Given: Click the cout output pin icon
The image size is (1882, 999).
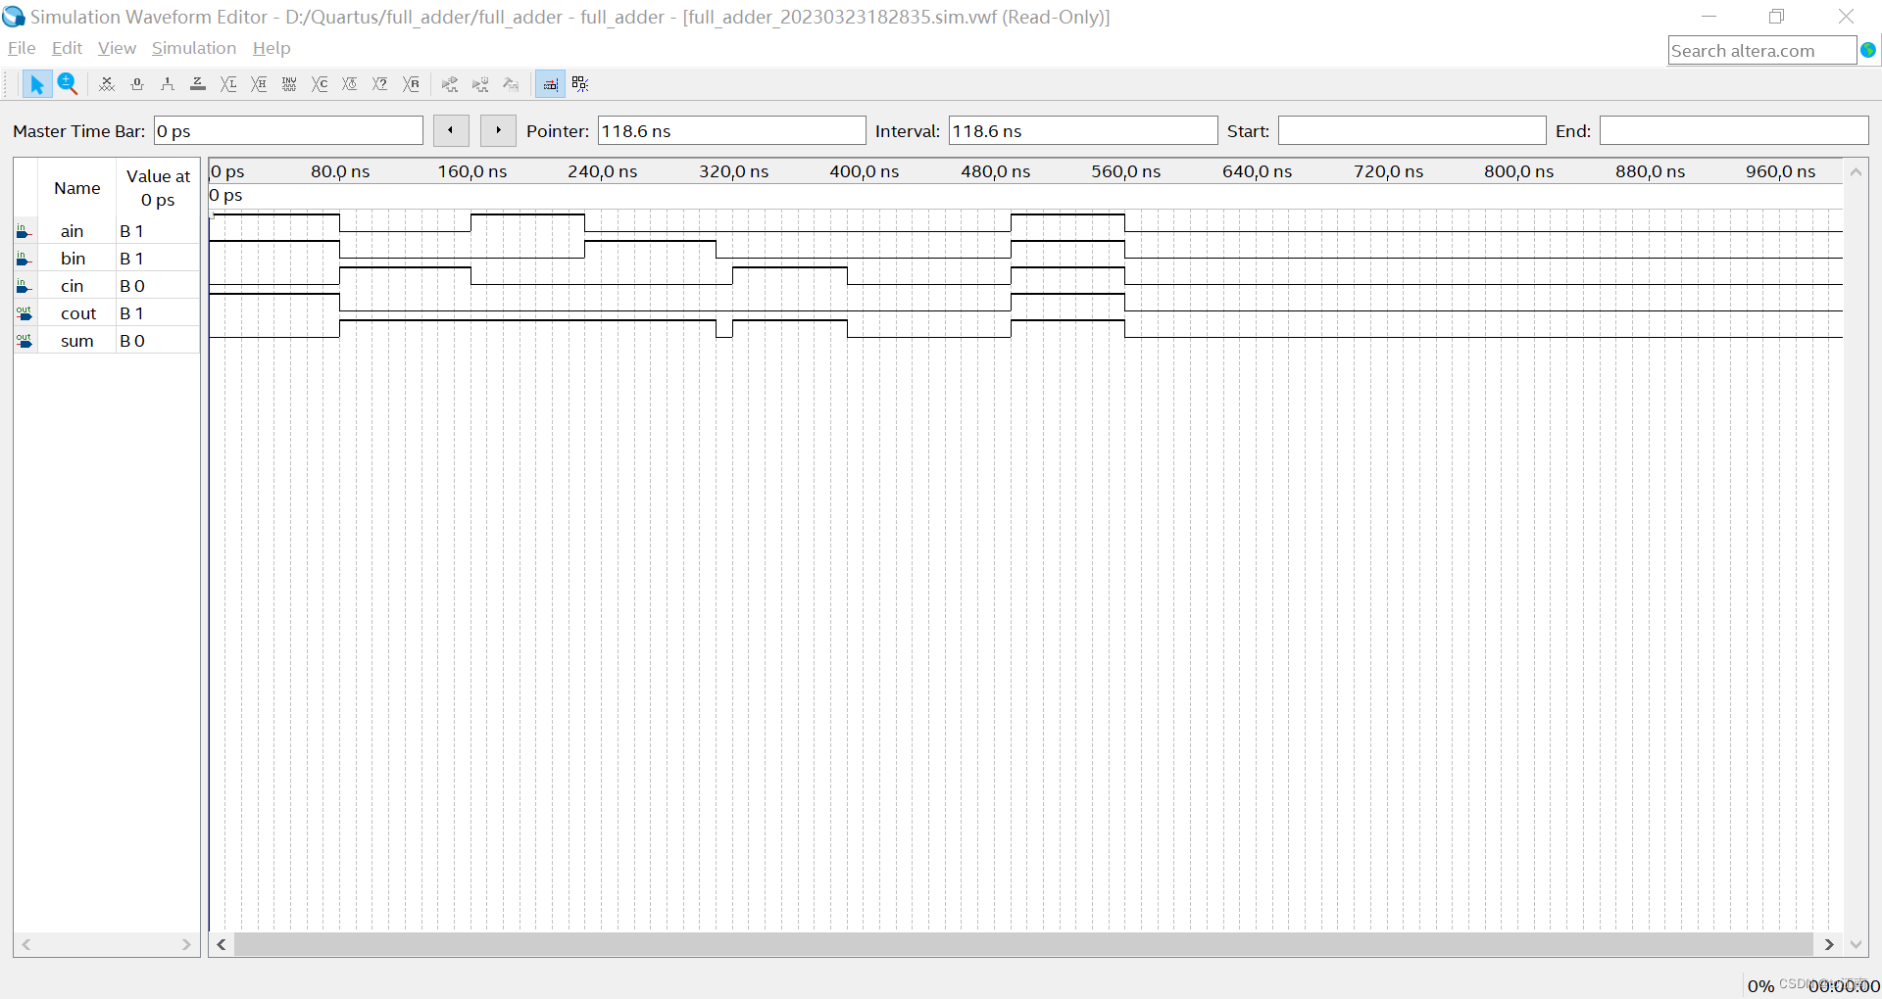Looking at the screenshot, I should [24, 313].
